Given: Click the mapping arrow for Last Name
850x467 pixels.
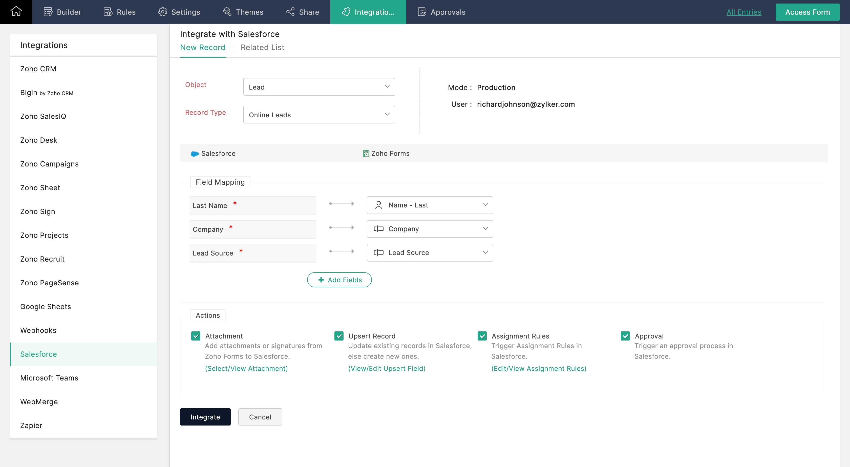Looking at the screenshot, I should (x=342, y=204).
